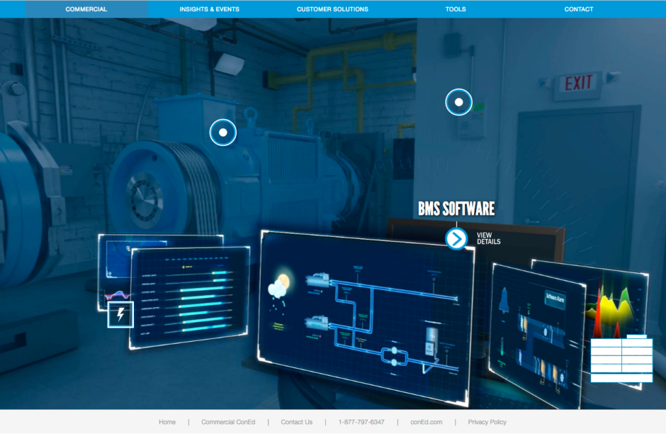Click the BMS Software heading
Image resolution: width=666 pixels, height=434 pixels.
pos(456,209)
